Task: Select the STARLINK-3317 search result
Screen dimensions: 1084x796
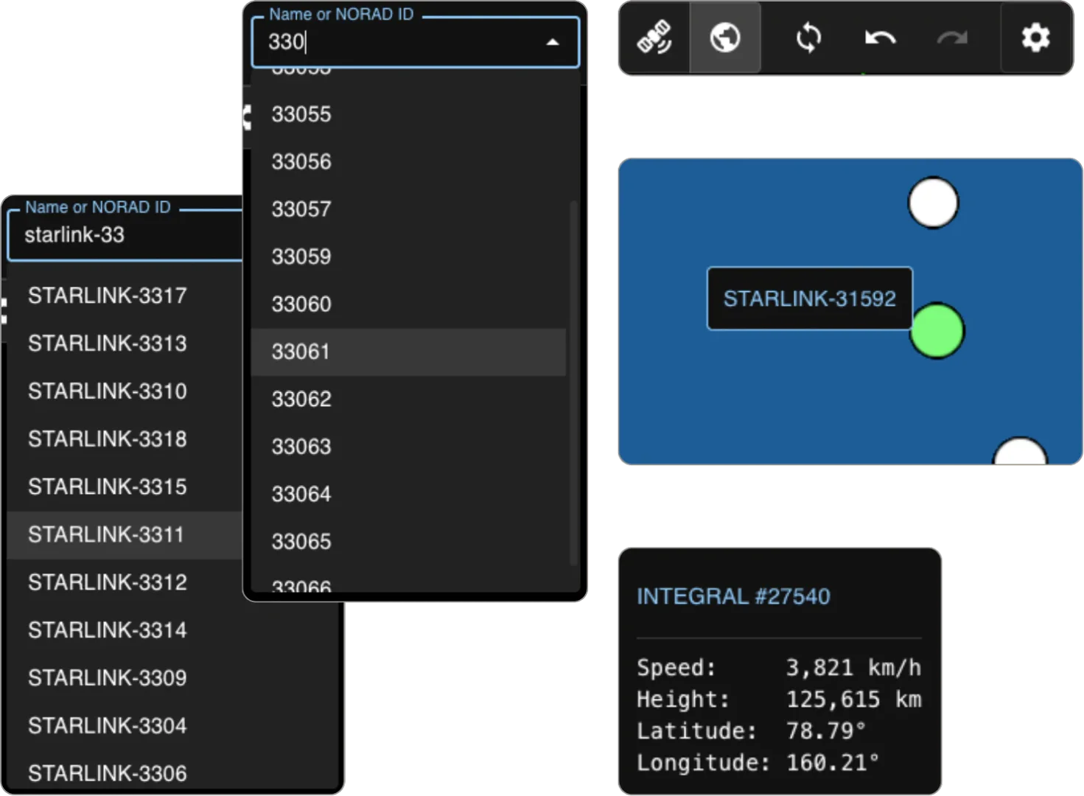Action: [x=107, y=296]
